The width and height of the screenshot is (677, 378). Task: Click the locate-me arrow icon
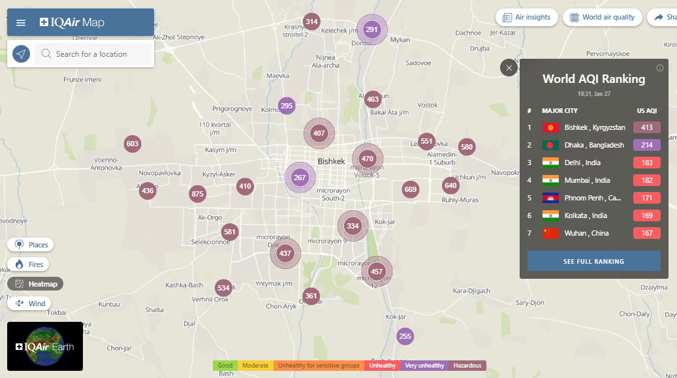22,54
